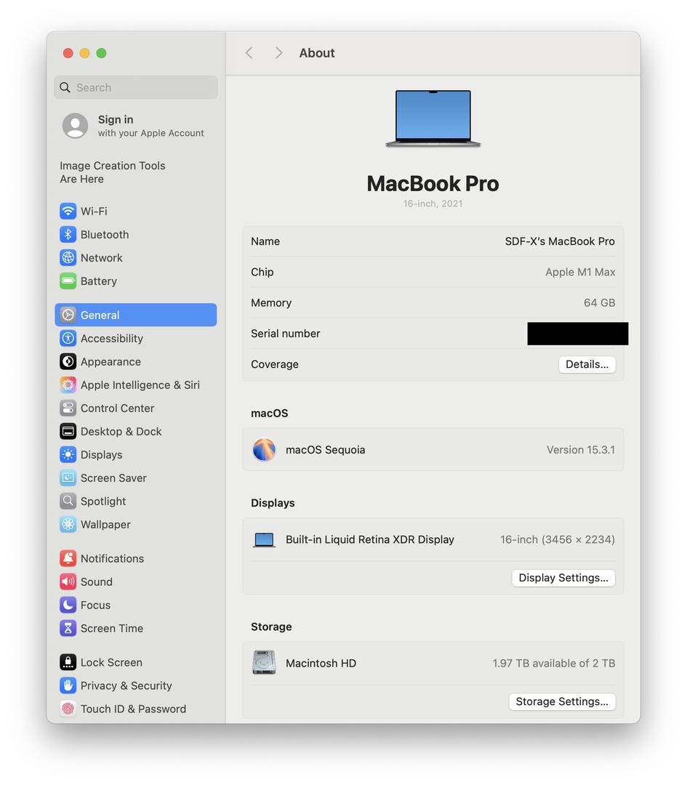Open Display Settings button
Image resolution: width=687 pixels, height=785 pixels.
[563, 578]
